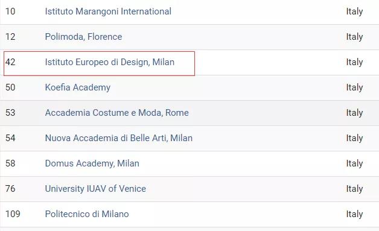379x231 pixels.
Task: Click Italy in the Koefia Academy row
Action: pyautogui.click(x=354, y=87)
